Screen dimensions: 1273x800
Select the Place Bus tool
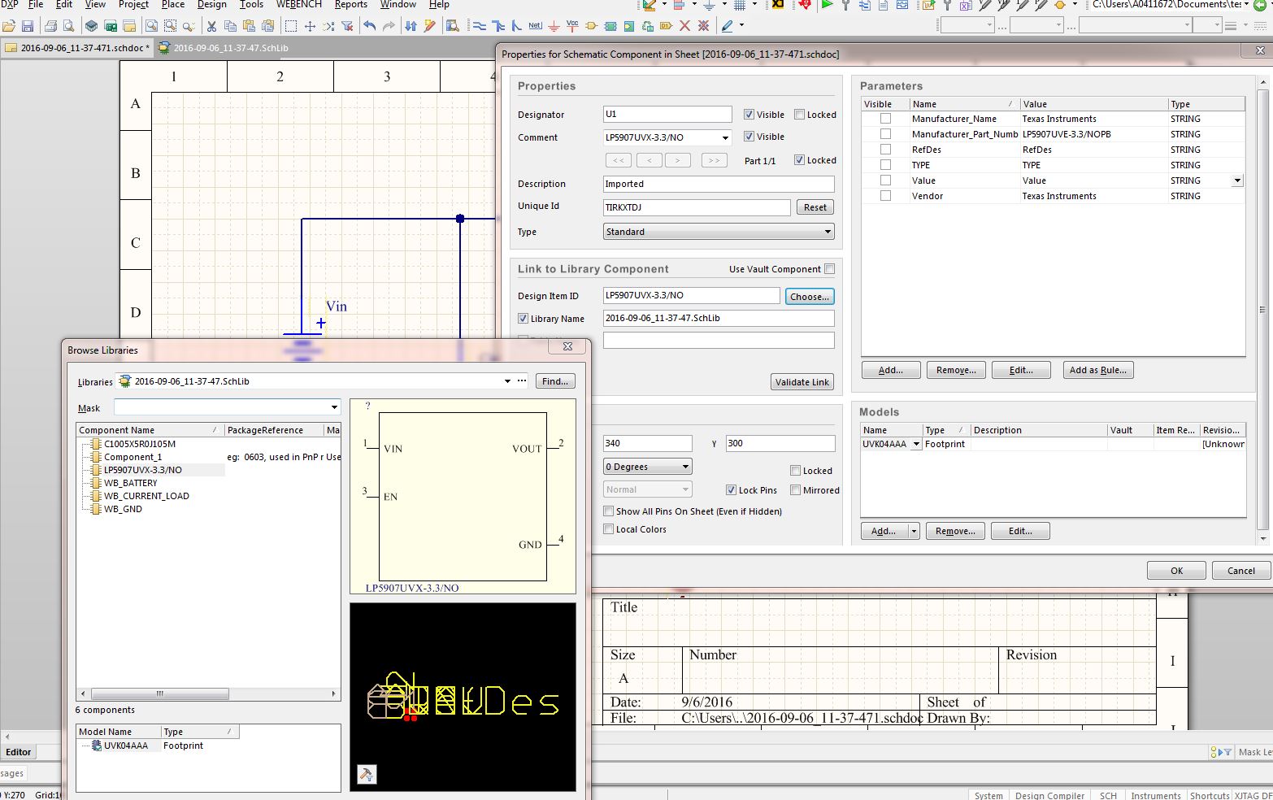[x=500, y=26]
